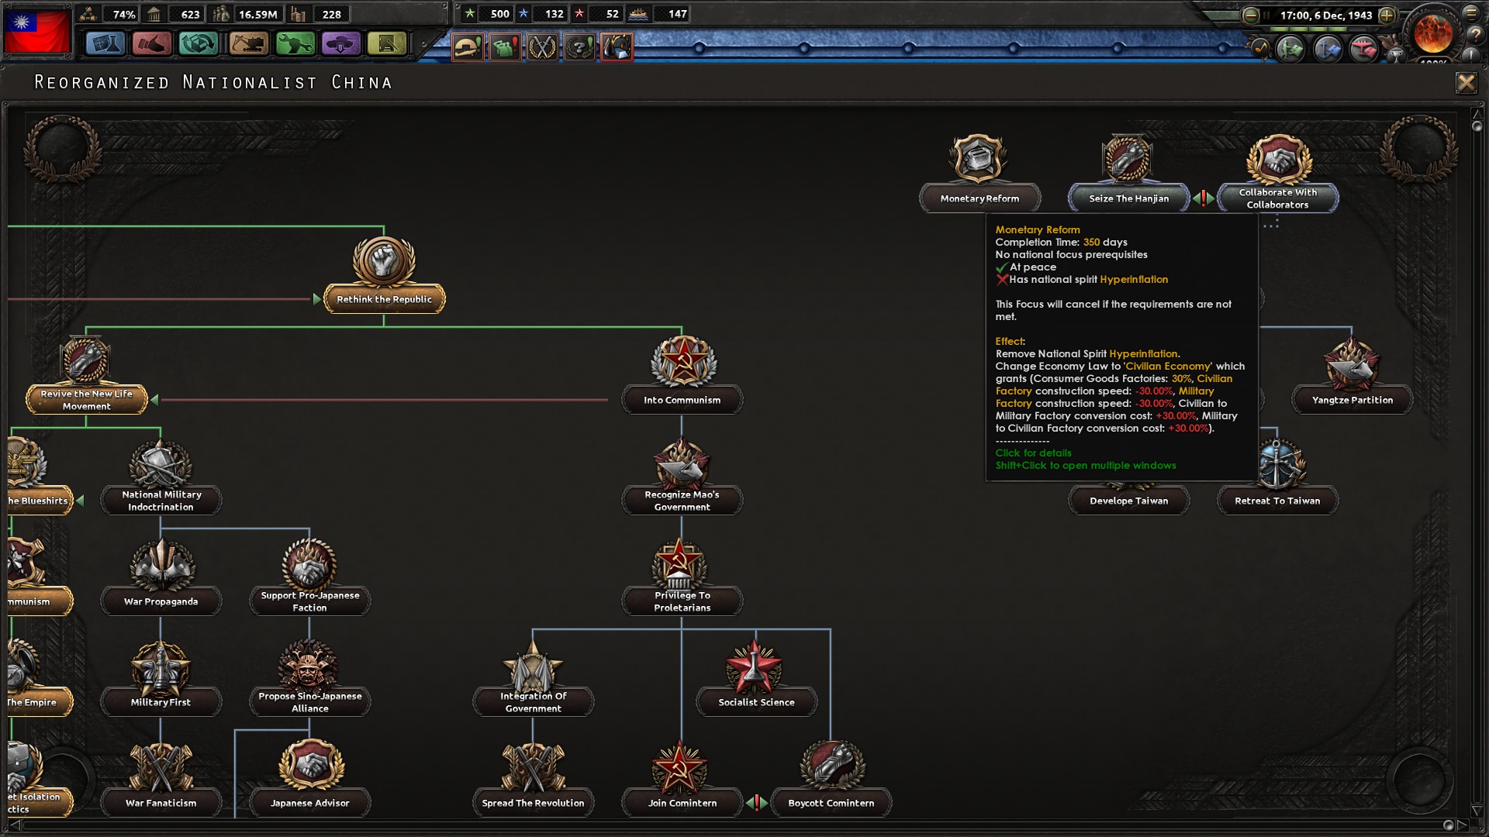
Task: Open the Research tab
Action: (x=105, y=43)
